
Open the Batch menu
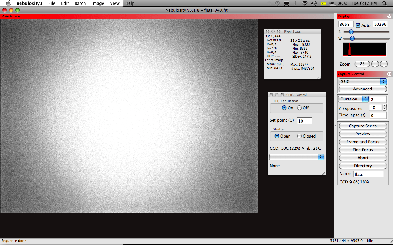80,3
